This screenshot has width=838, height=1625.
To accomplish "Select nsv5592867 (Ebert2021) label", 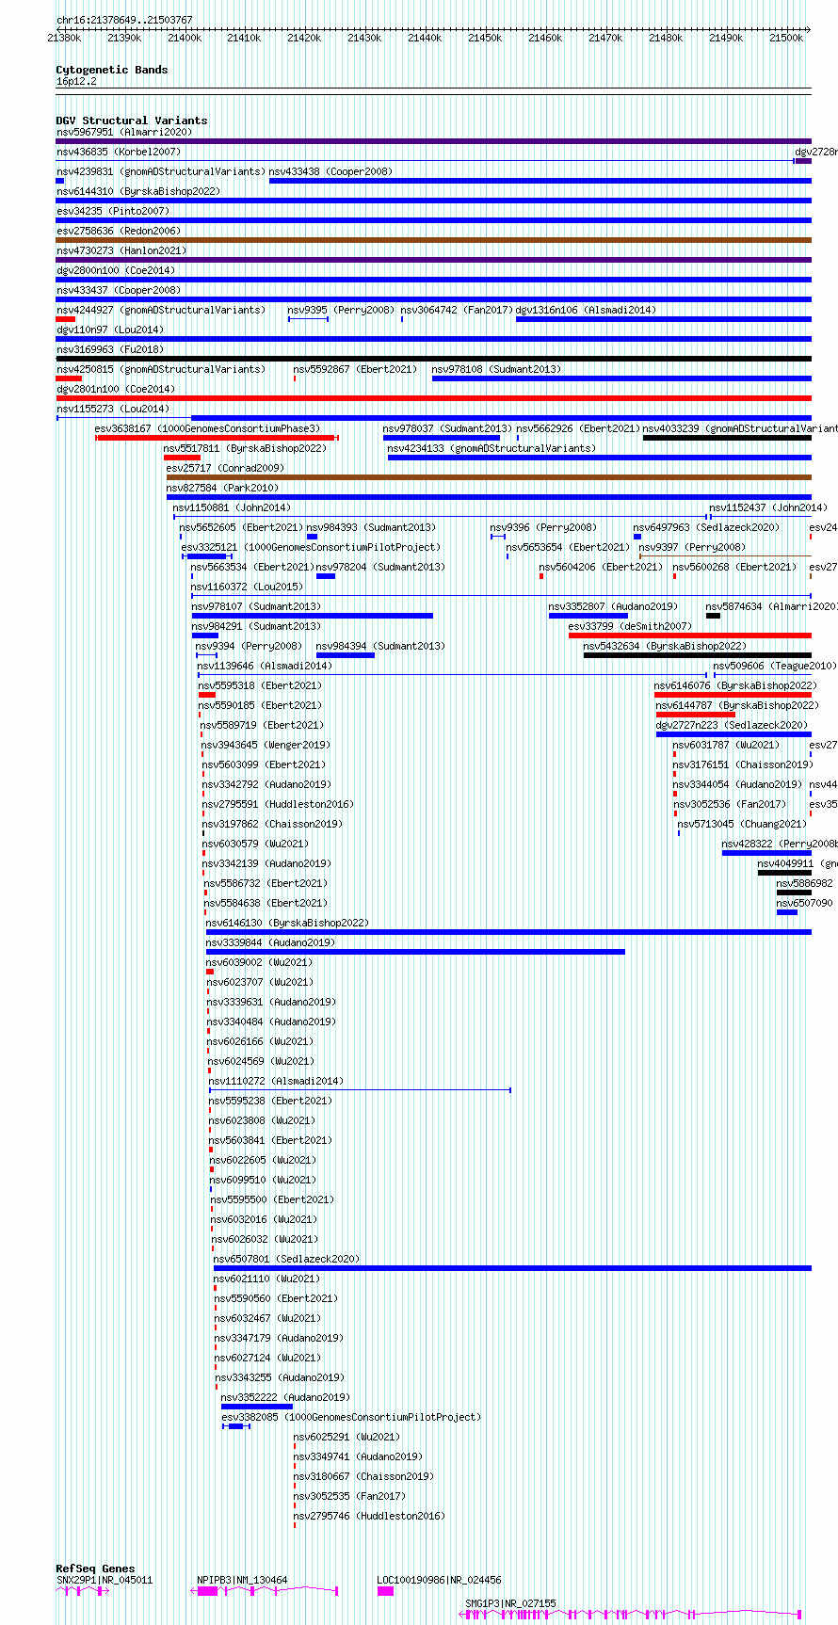I will (355, 369).
